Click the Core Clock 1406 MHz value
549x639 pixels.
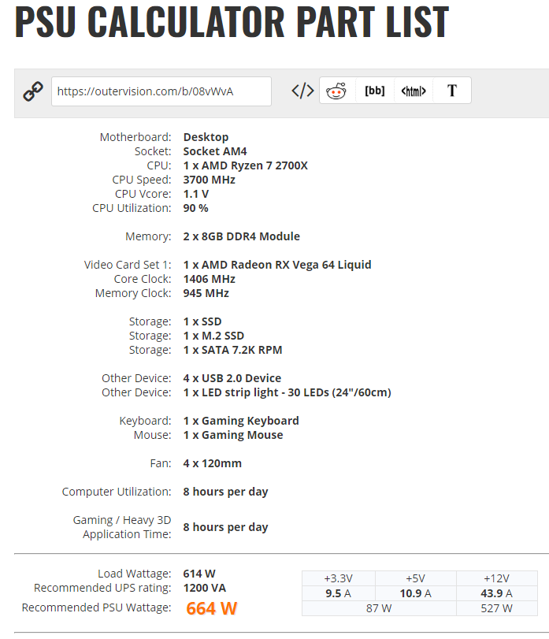(210, 279)
